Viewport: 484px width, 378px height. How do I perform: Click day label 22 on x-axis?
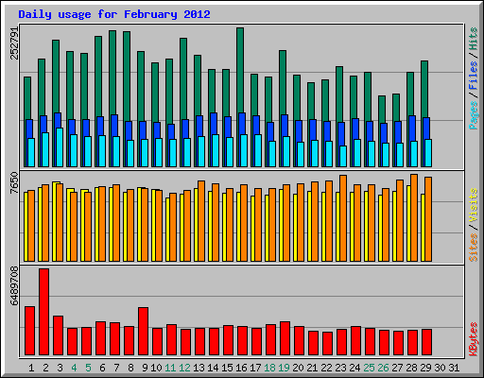[x=326, y=368]
